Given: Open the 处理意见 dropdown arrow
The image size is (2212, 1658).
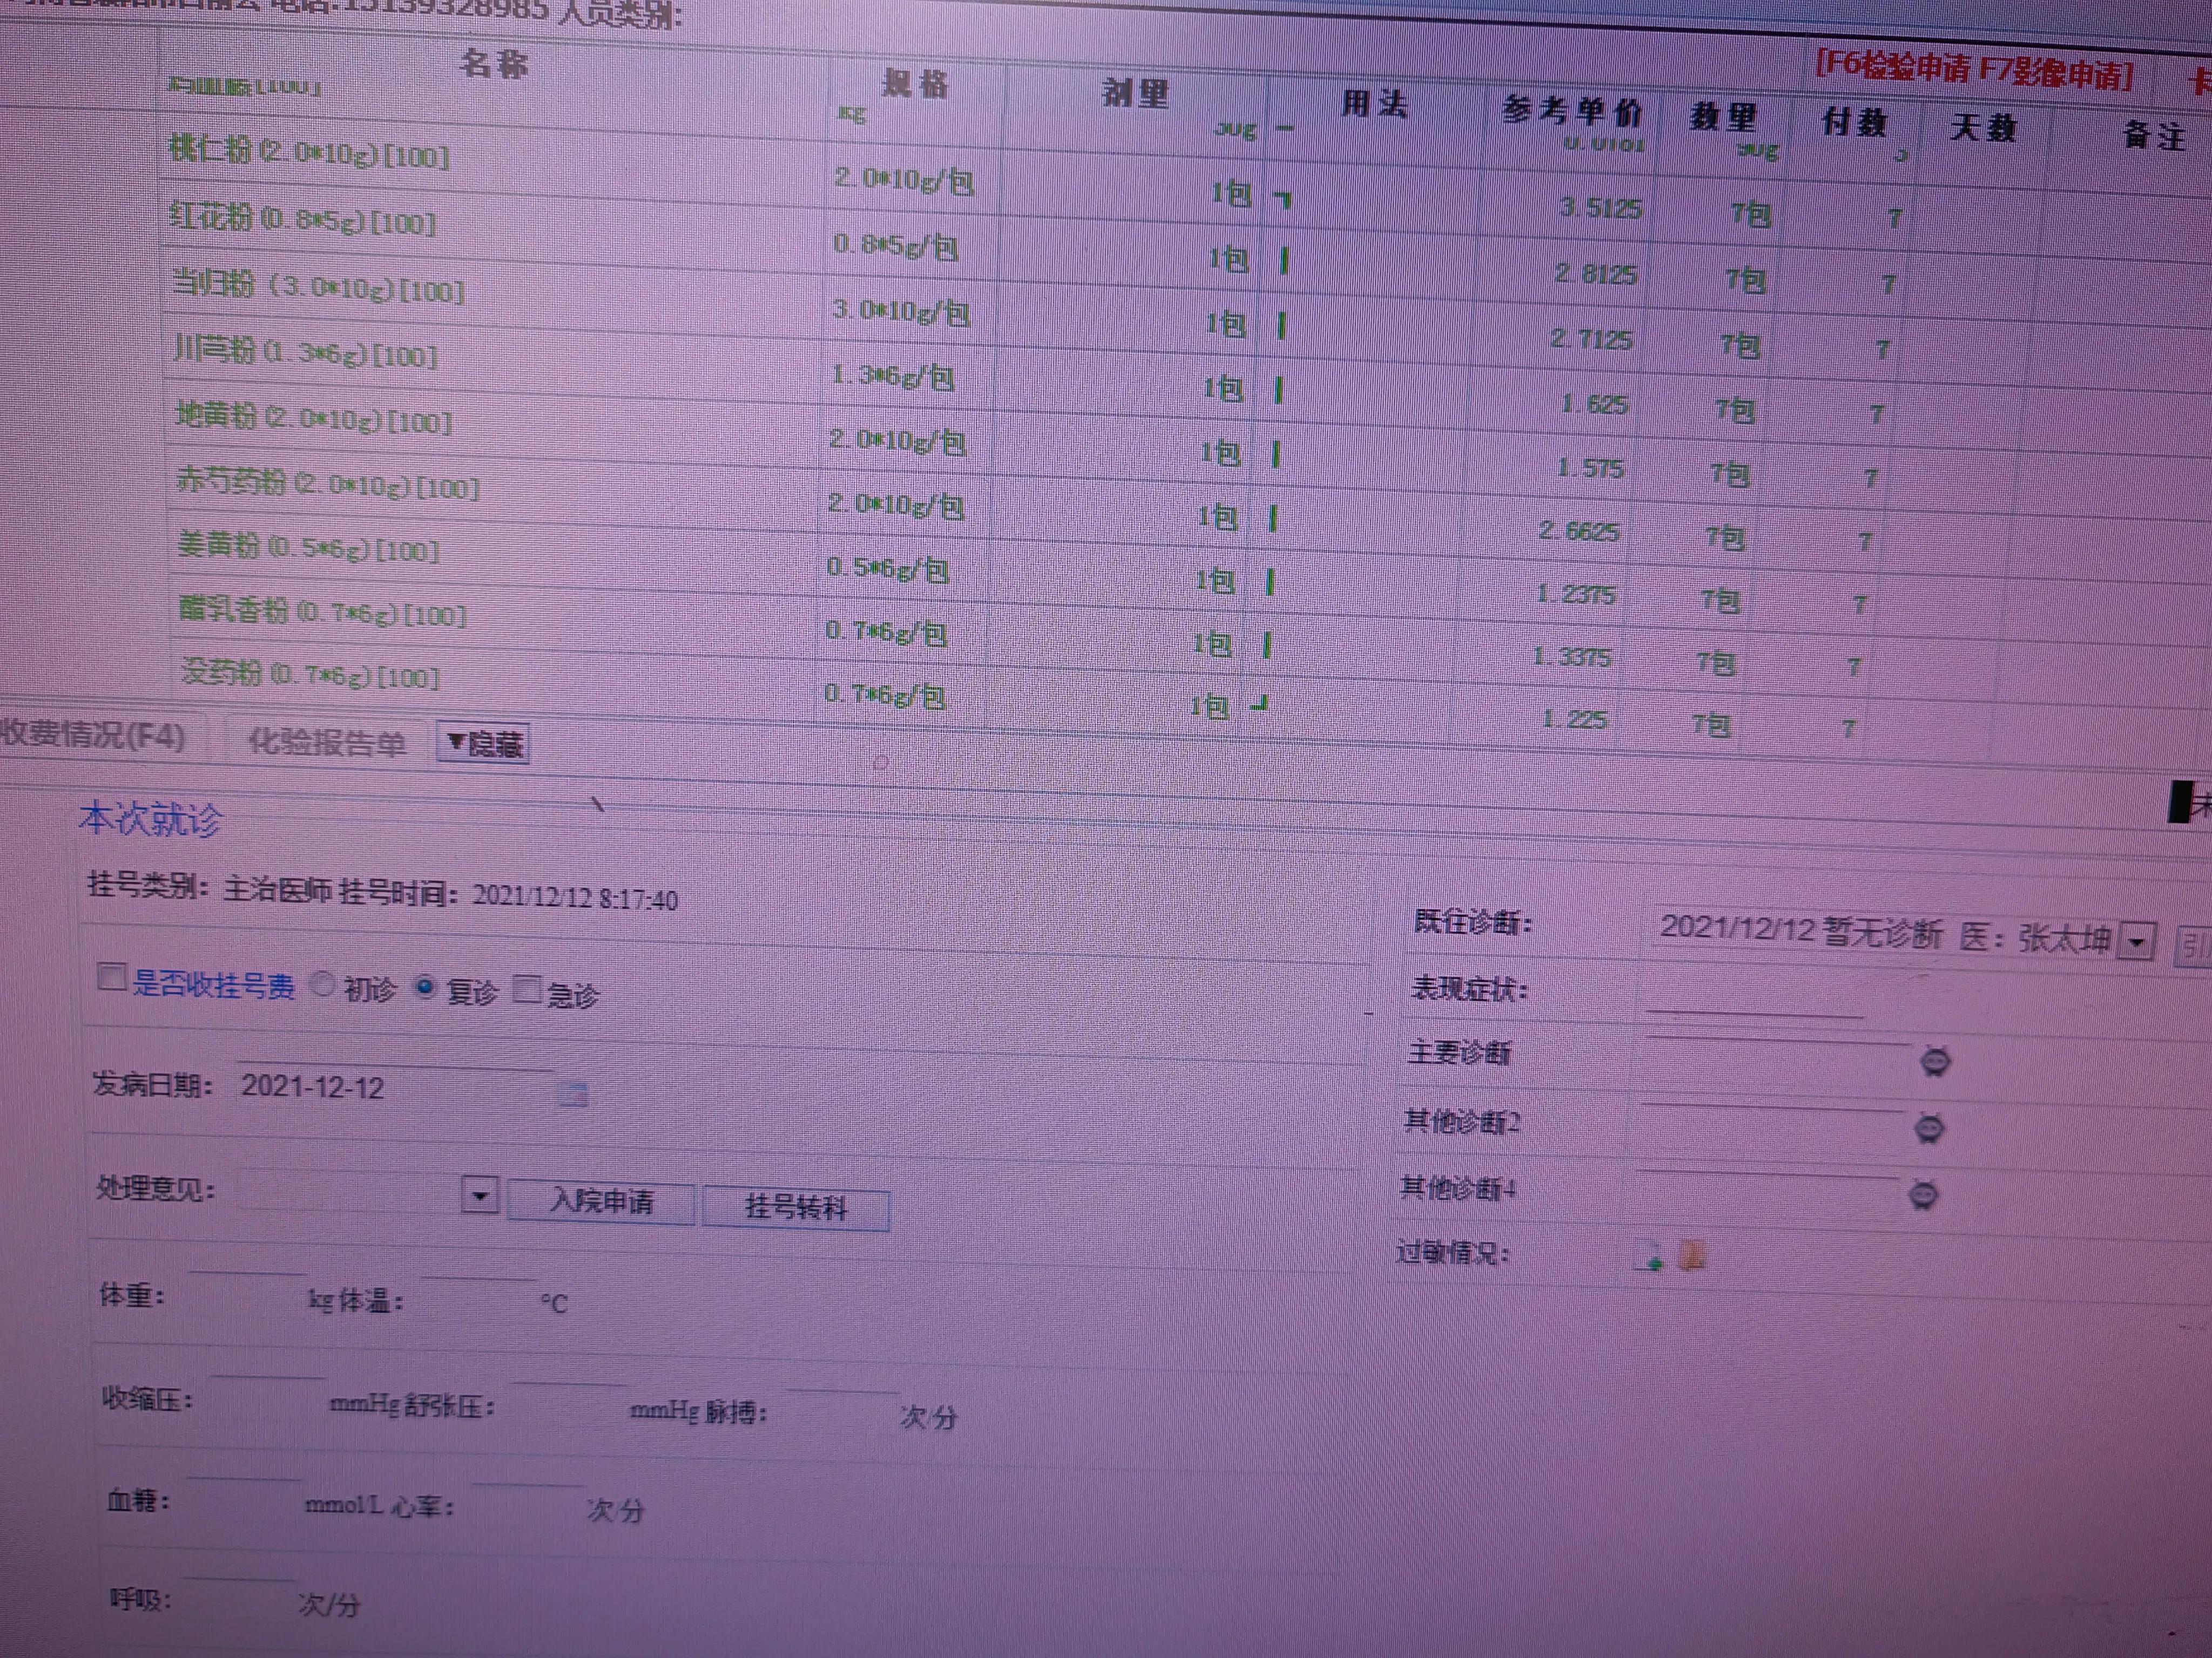Looking at the screenshot, I should (x=480, y=1195).
